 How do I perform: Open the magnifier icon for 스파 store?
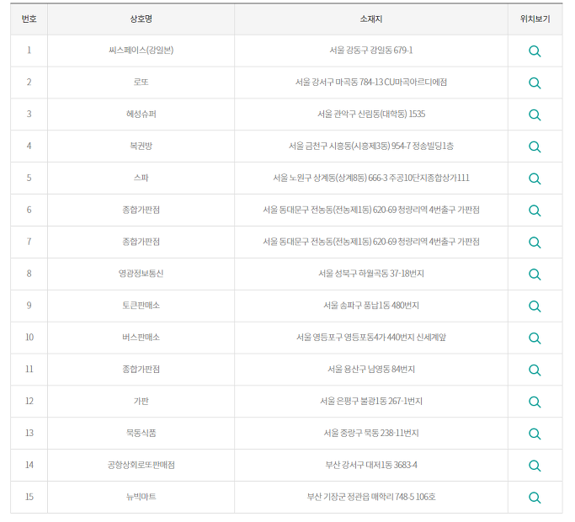(x=535, y=178)
